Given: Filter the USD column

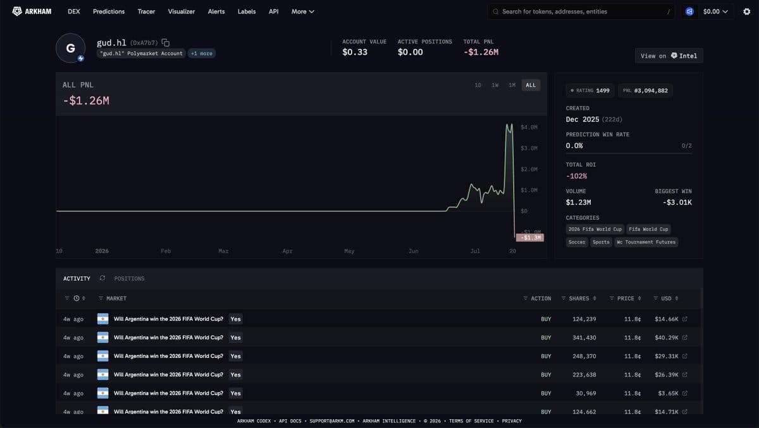Looking at the screenshot, I should point(655,298).
